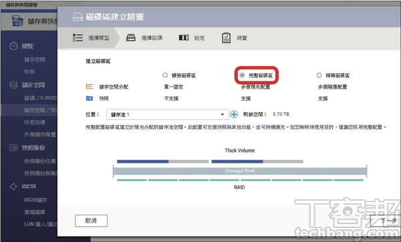
Task: Open 外接儲存裝置 in the sidebar
Action: point(40,135)
